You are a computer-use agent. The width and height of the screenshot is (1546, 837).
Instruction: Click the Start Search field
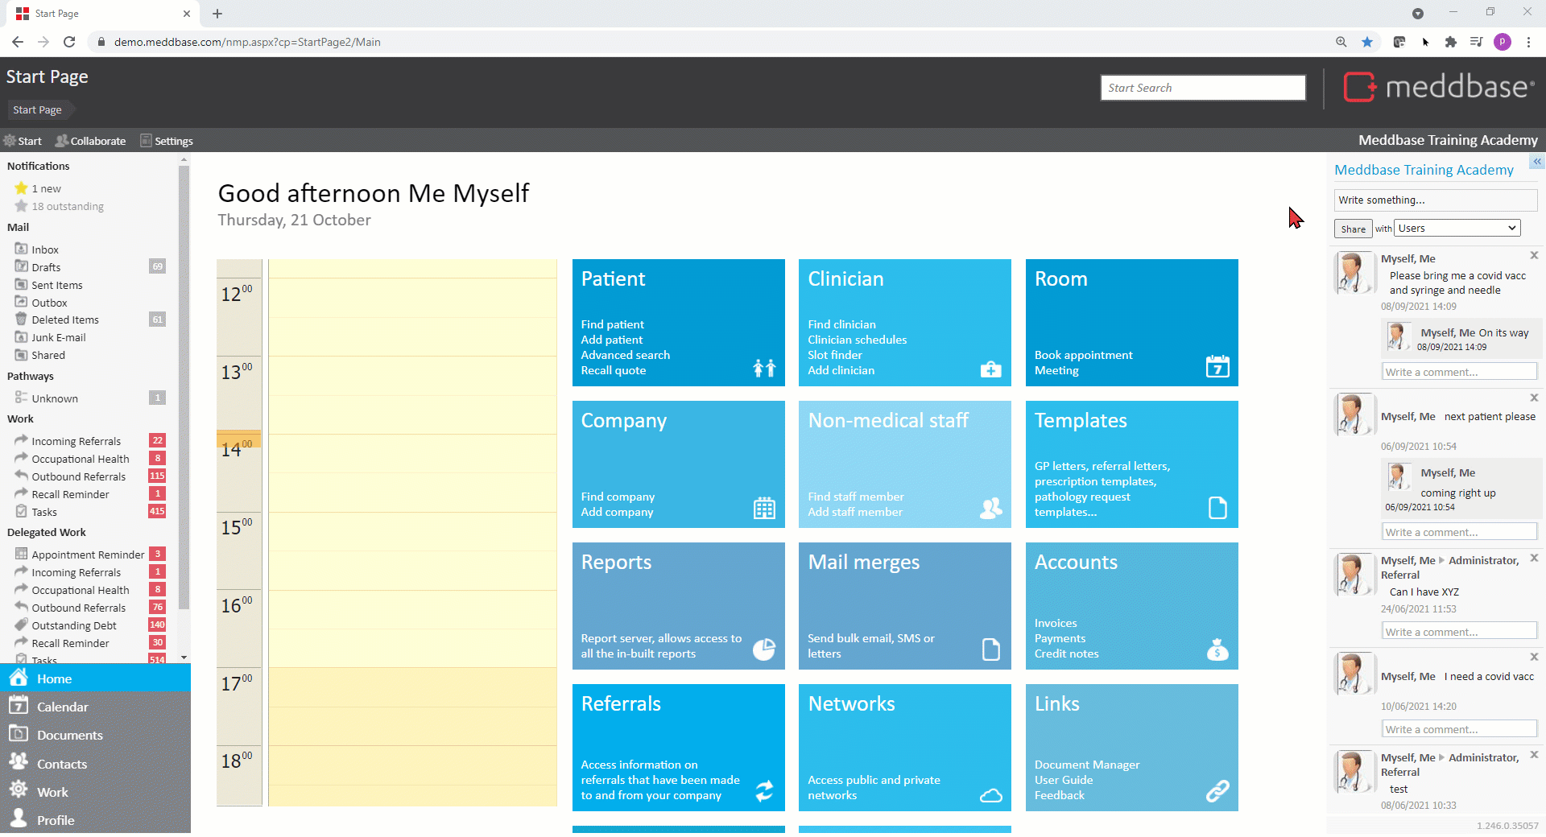(1202, 88)
